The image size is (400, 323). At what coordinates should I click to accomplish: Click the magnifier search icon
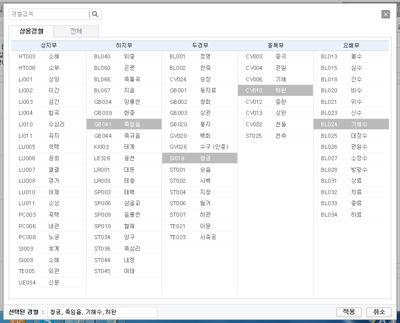click(95, 14)
